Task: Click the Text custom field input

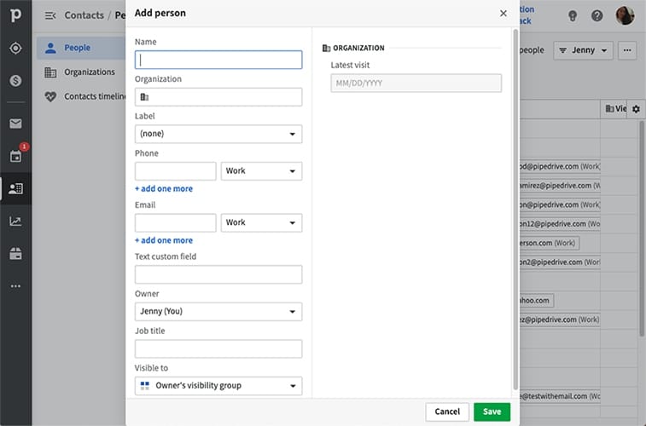Action: pos(218,274)
